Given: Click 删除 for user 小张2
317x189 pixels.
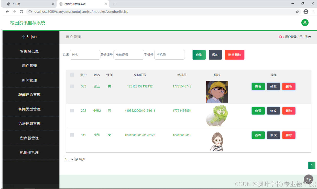Looking at the screenshot, I should (289, 111).
